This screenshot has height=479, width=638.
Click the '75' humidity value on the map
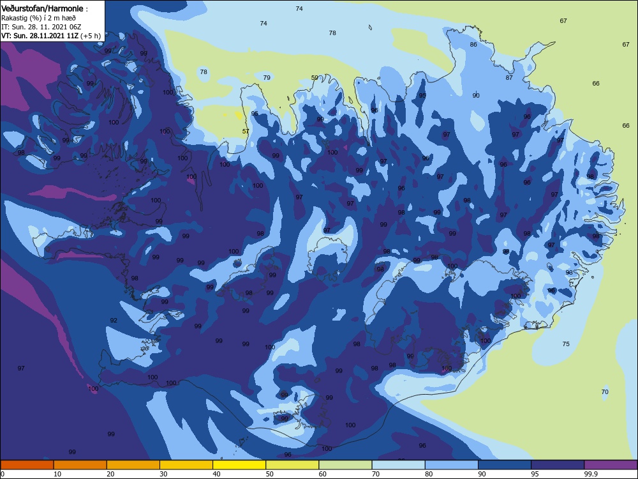click(x=566, y=344)
